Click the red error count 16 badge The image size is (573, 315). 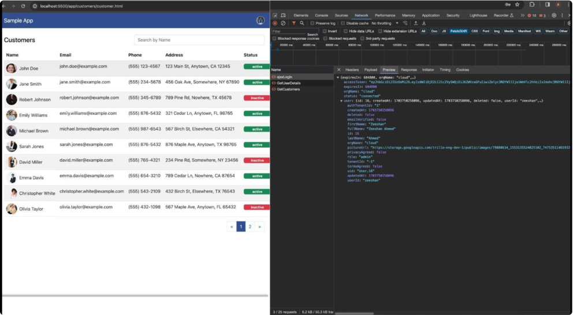(x=532, y=16)
